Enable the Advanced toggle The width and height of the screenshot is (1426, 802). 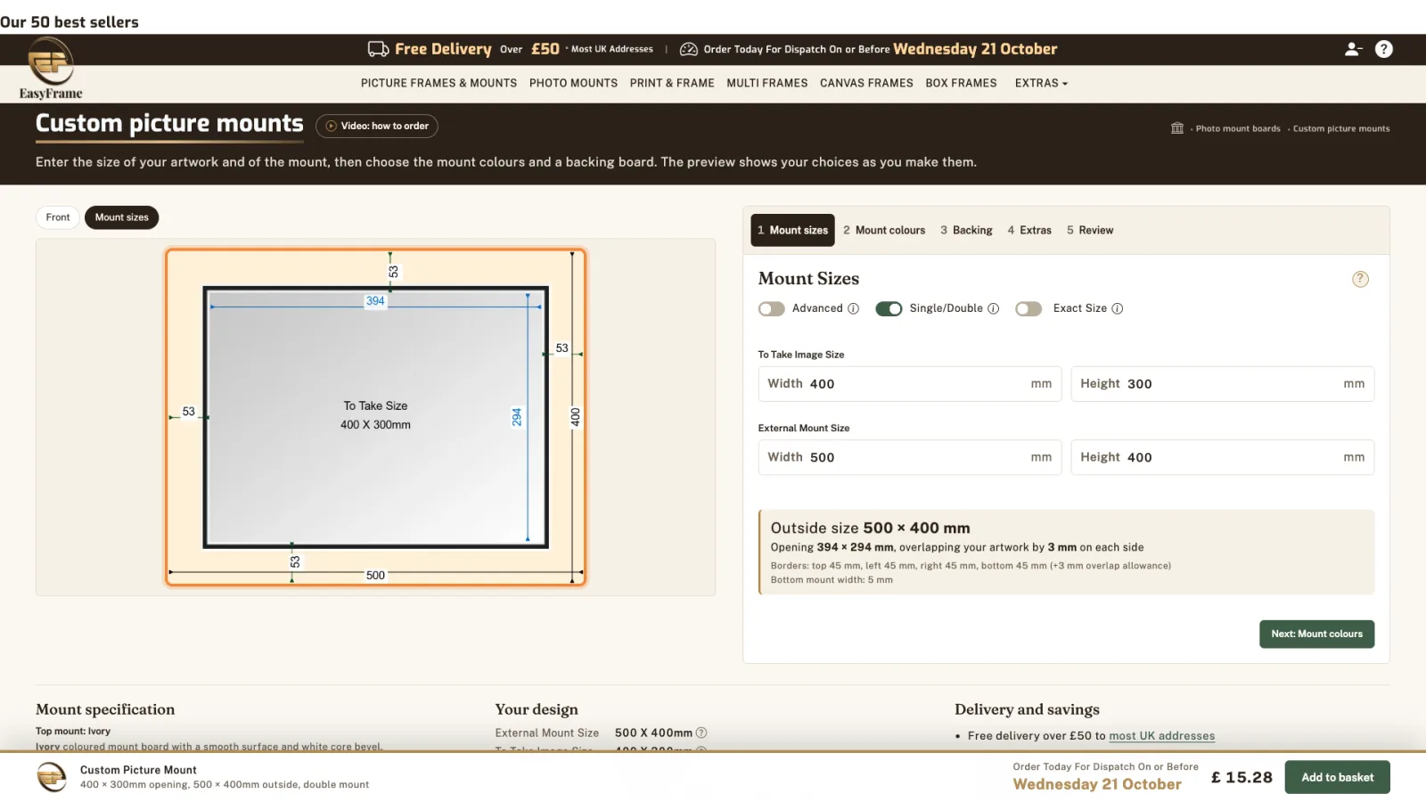click(771, 308)
